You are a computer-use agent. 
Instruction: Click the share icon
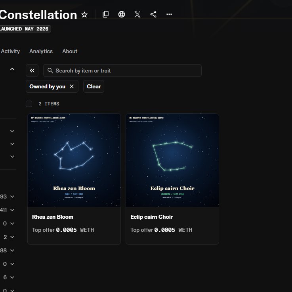153,14
